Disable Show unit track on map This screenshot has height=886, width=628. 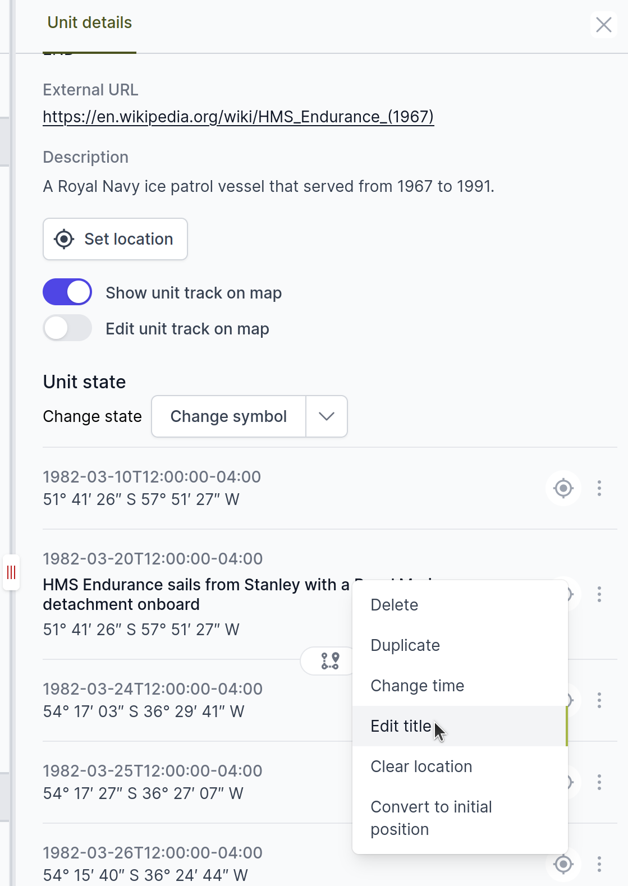click(x=67, y=292)
